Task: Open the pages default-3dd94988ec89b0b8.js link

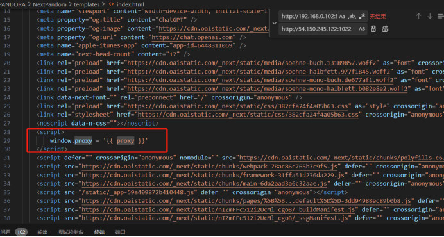Action: [x=246, y=201]
